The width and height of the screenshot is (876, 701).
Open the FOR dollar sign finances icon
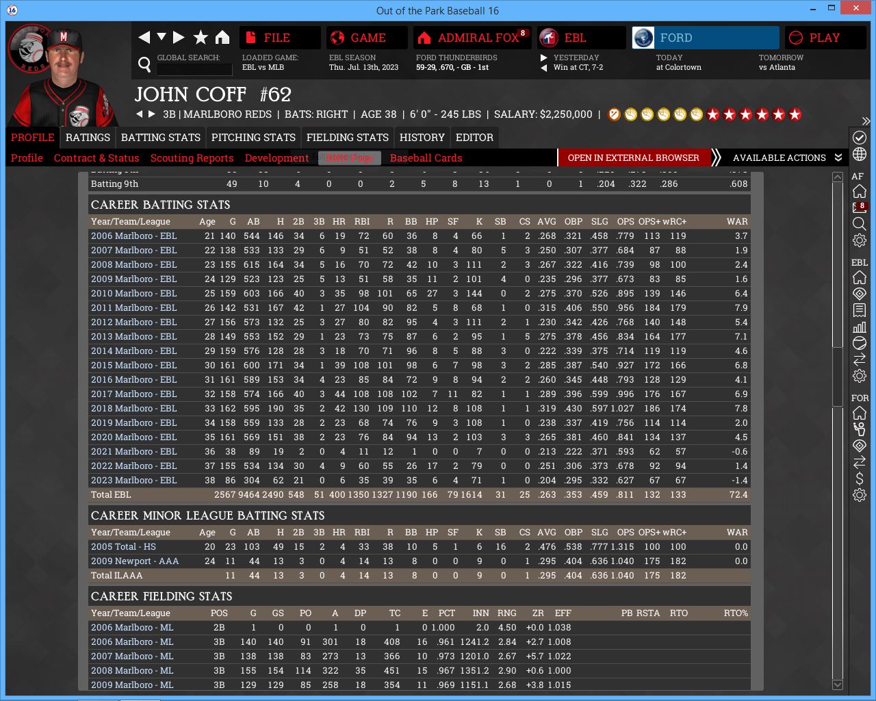pyautogui.click(x=860, y=479)
